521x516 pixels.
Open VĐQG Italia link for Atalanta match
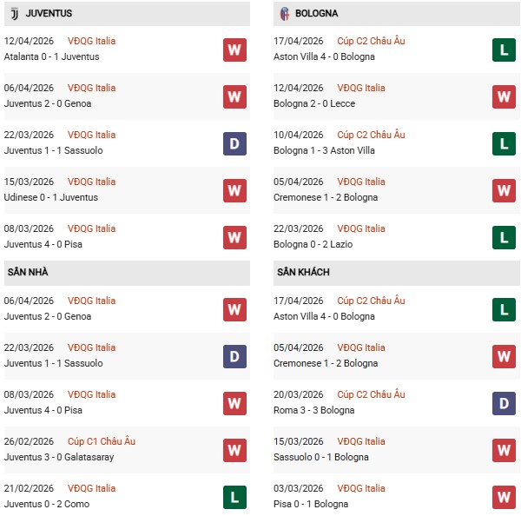[92, 41]
